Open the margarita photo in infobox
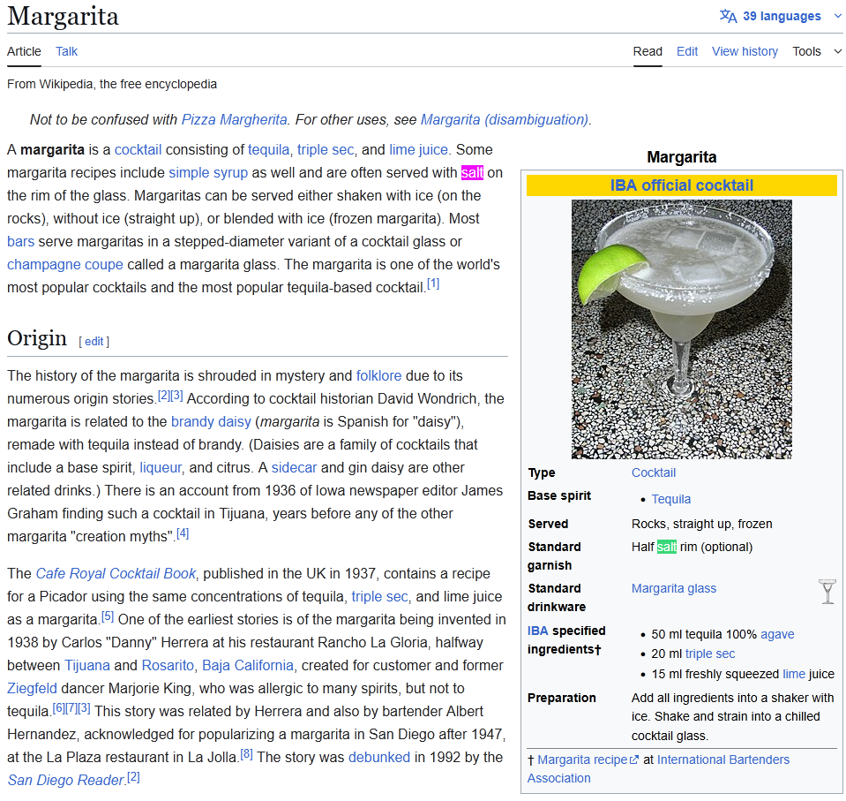846x801 pixels. tap(681, 329)
